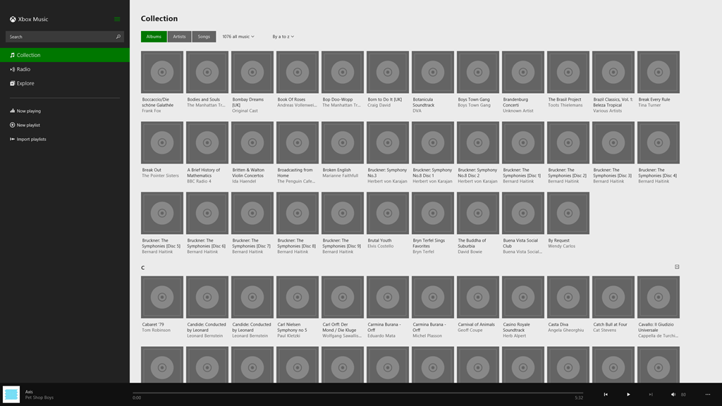Select the Albums tab
This screenshot has width=722, height=406.
[154, 37]
